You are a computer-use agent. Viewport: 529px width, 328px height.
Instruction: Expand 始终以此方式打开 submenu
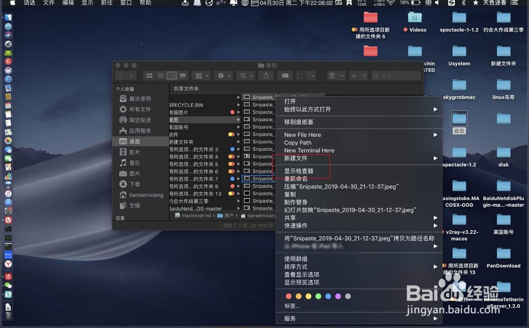[x=359, y=110]
